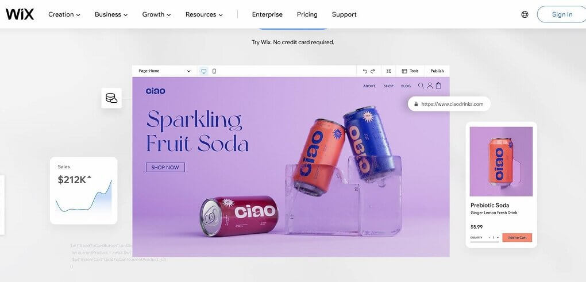Expand the Creation menu
The image size is (586, 282).
[64, 14]
